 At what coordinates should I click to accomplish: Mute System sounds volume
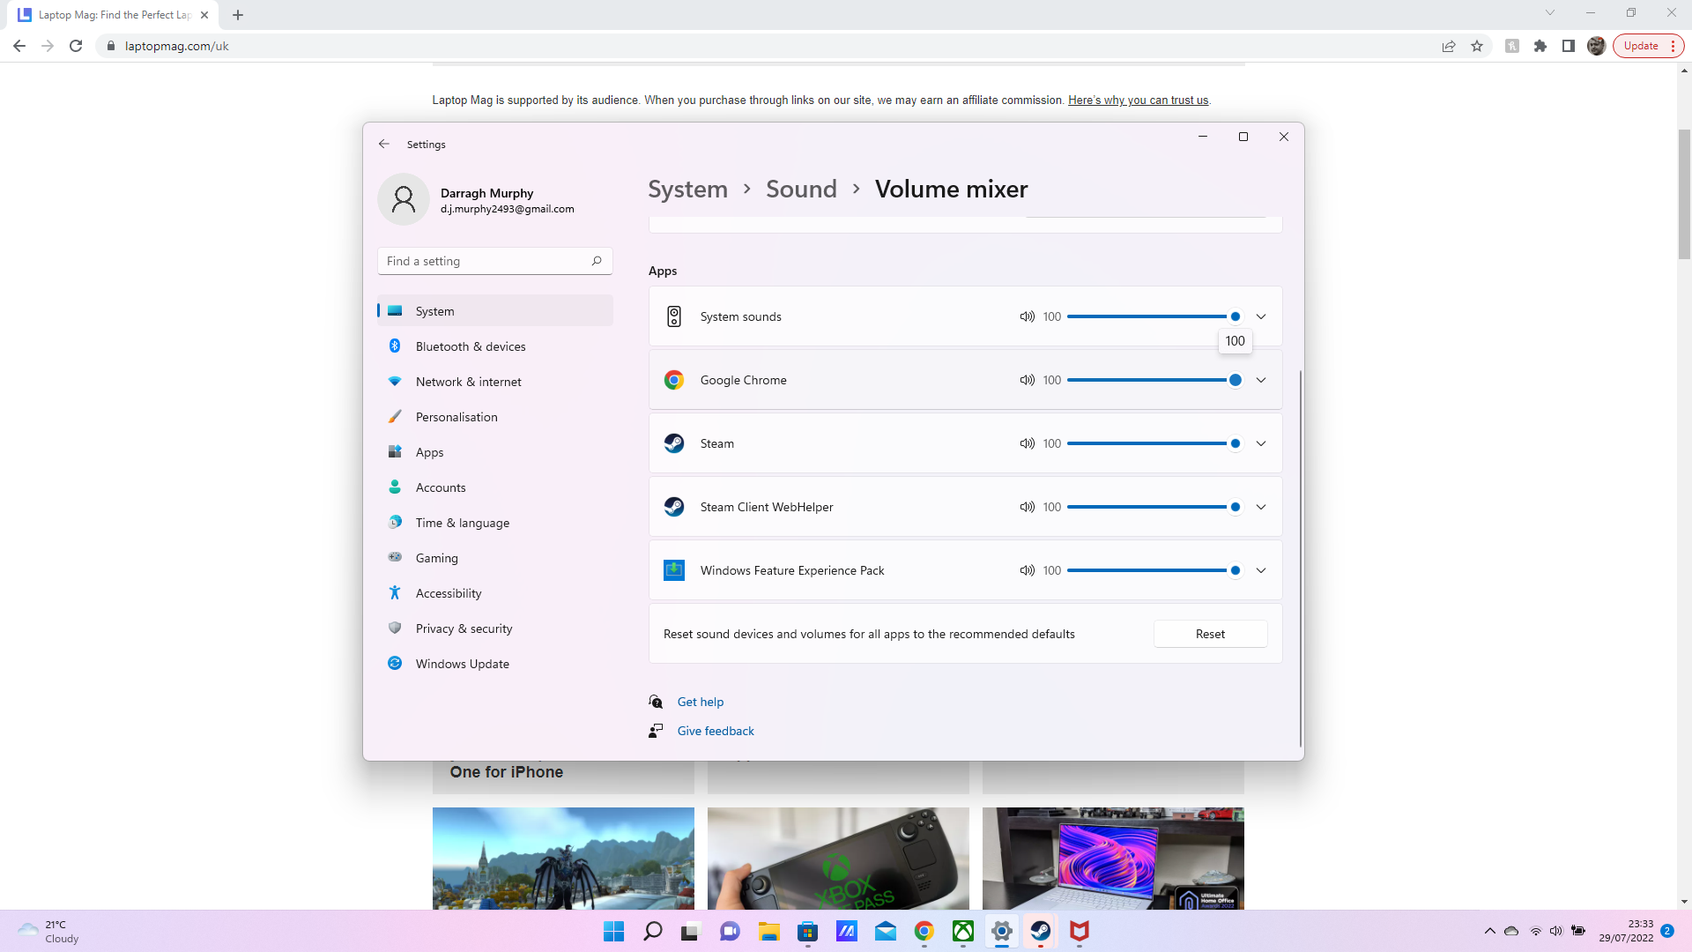click(1026, 316)
